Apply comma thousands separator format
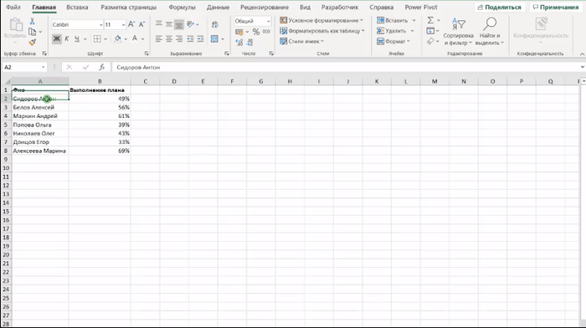 point(266,32)
